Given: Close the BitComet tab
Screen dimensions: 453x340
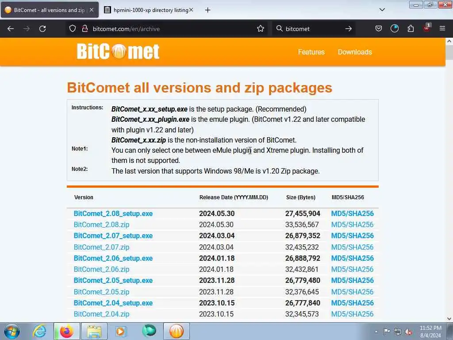Looking at the screenshot, I should pos(92,10).
